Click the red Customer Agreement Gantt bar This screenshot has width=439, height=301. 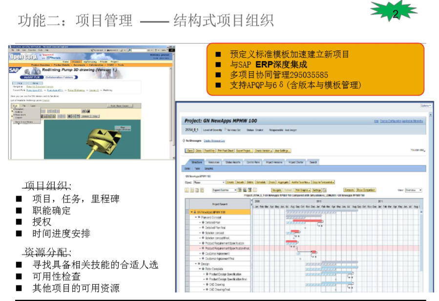314,252
